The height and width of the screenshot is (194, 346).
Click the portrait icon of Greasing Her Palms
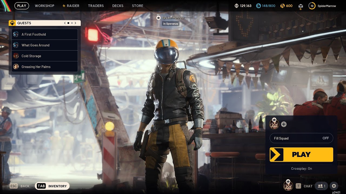point(16,67)
